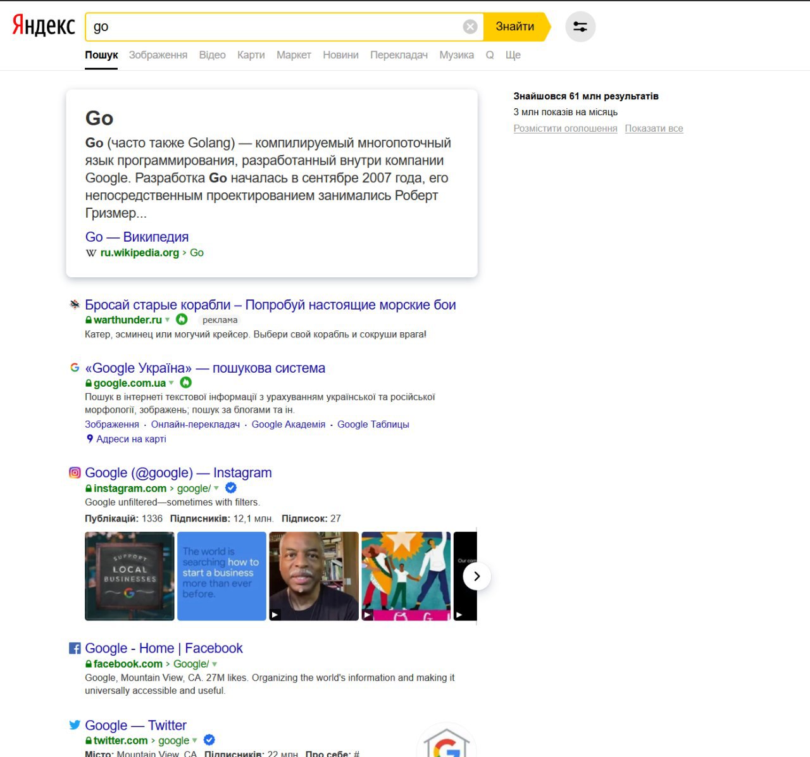Switch to Зображення tab
Screen dimensions: 810x757
click(x=158, y=55)
